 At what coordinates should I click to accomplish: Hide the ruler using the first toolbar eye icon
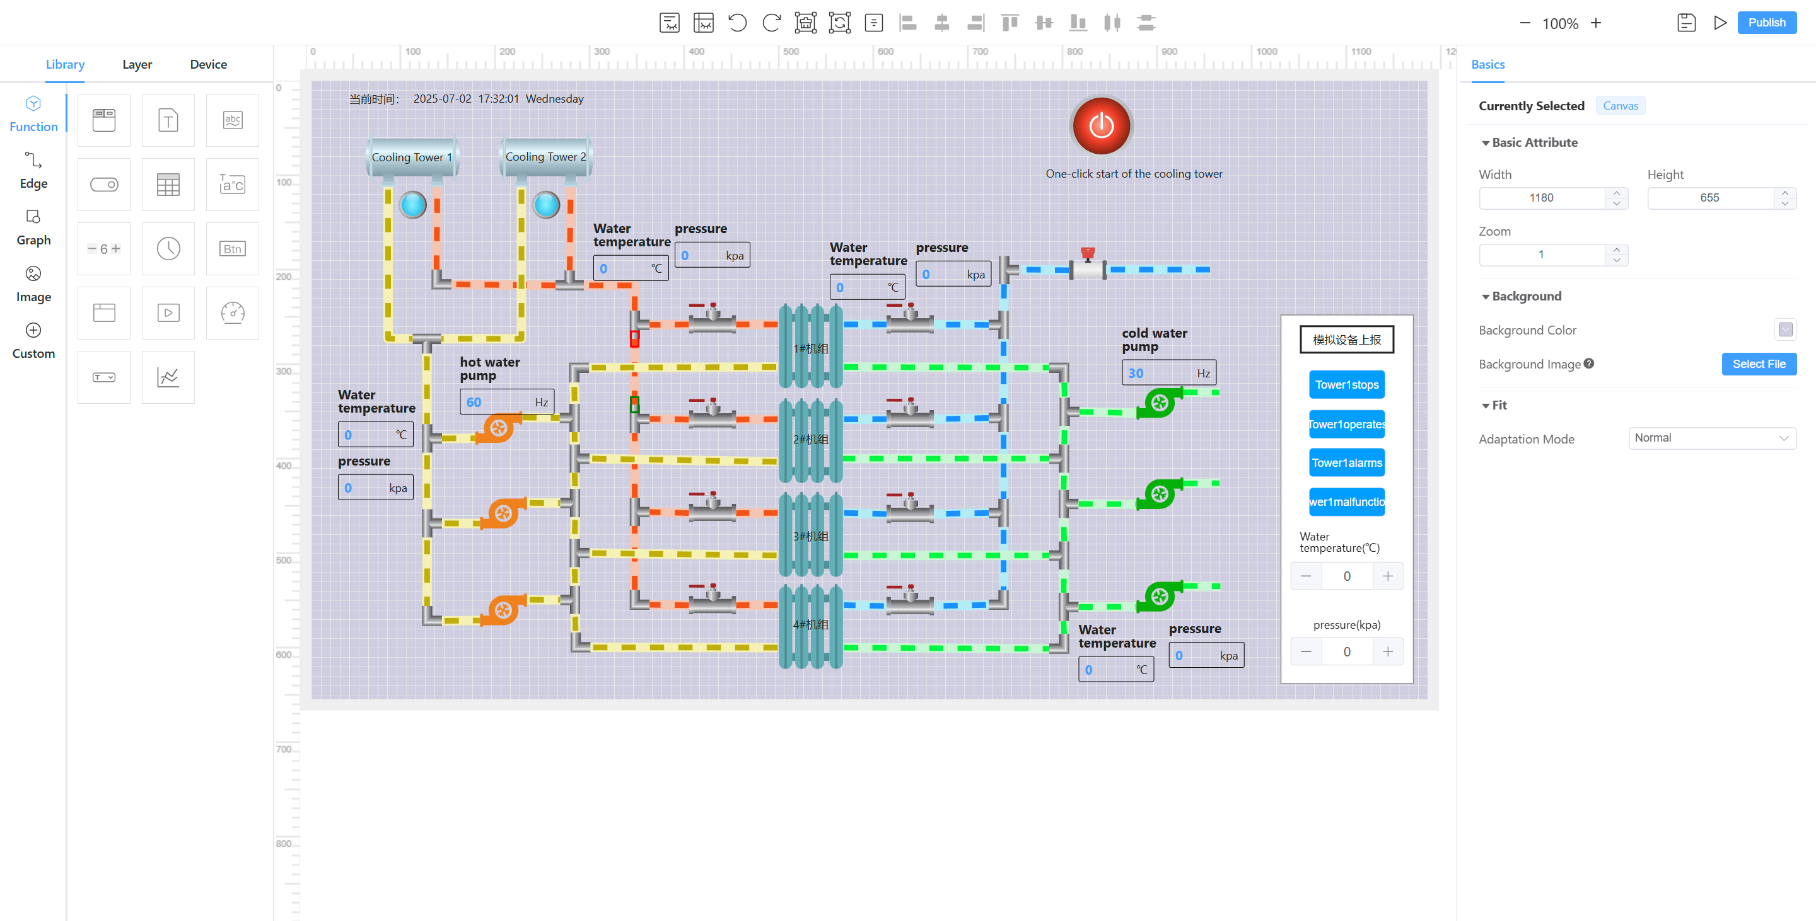click(x=669, y=23)
